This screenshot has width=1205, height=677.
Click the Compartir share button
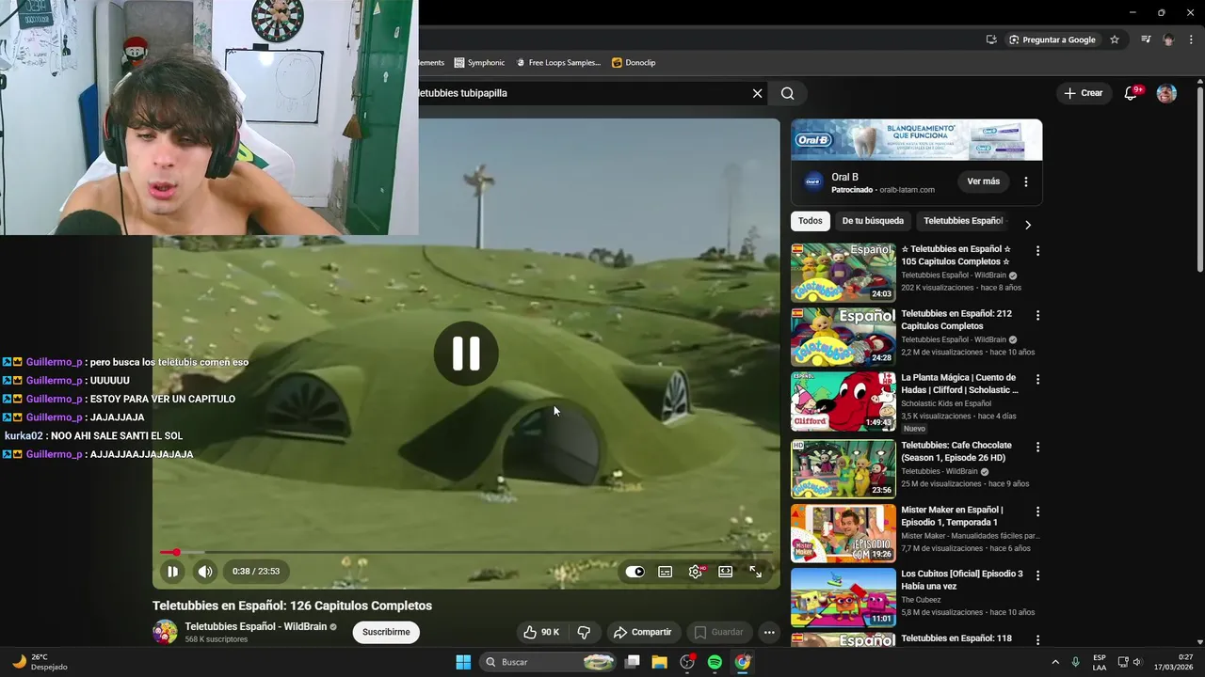tap(645, 632)
